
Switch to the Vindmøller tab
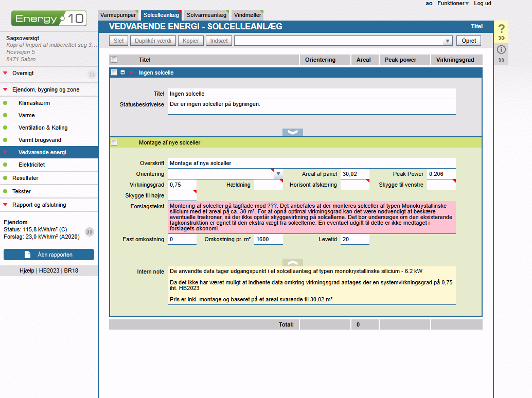pos(247,15)
